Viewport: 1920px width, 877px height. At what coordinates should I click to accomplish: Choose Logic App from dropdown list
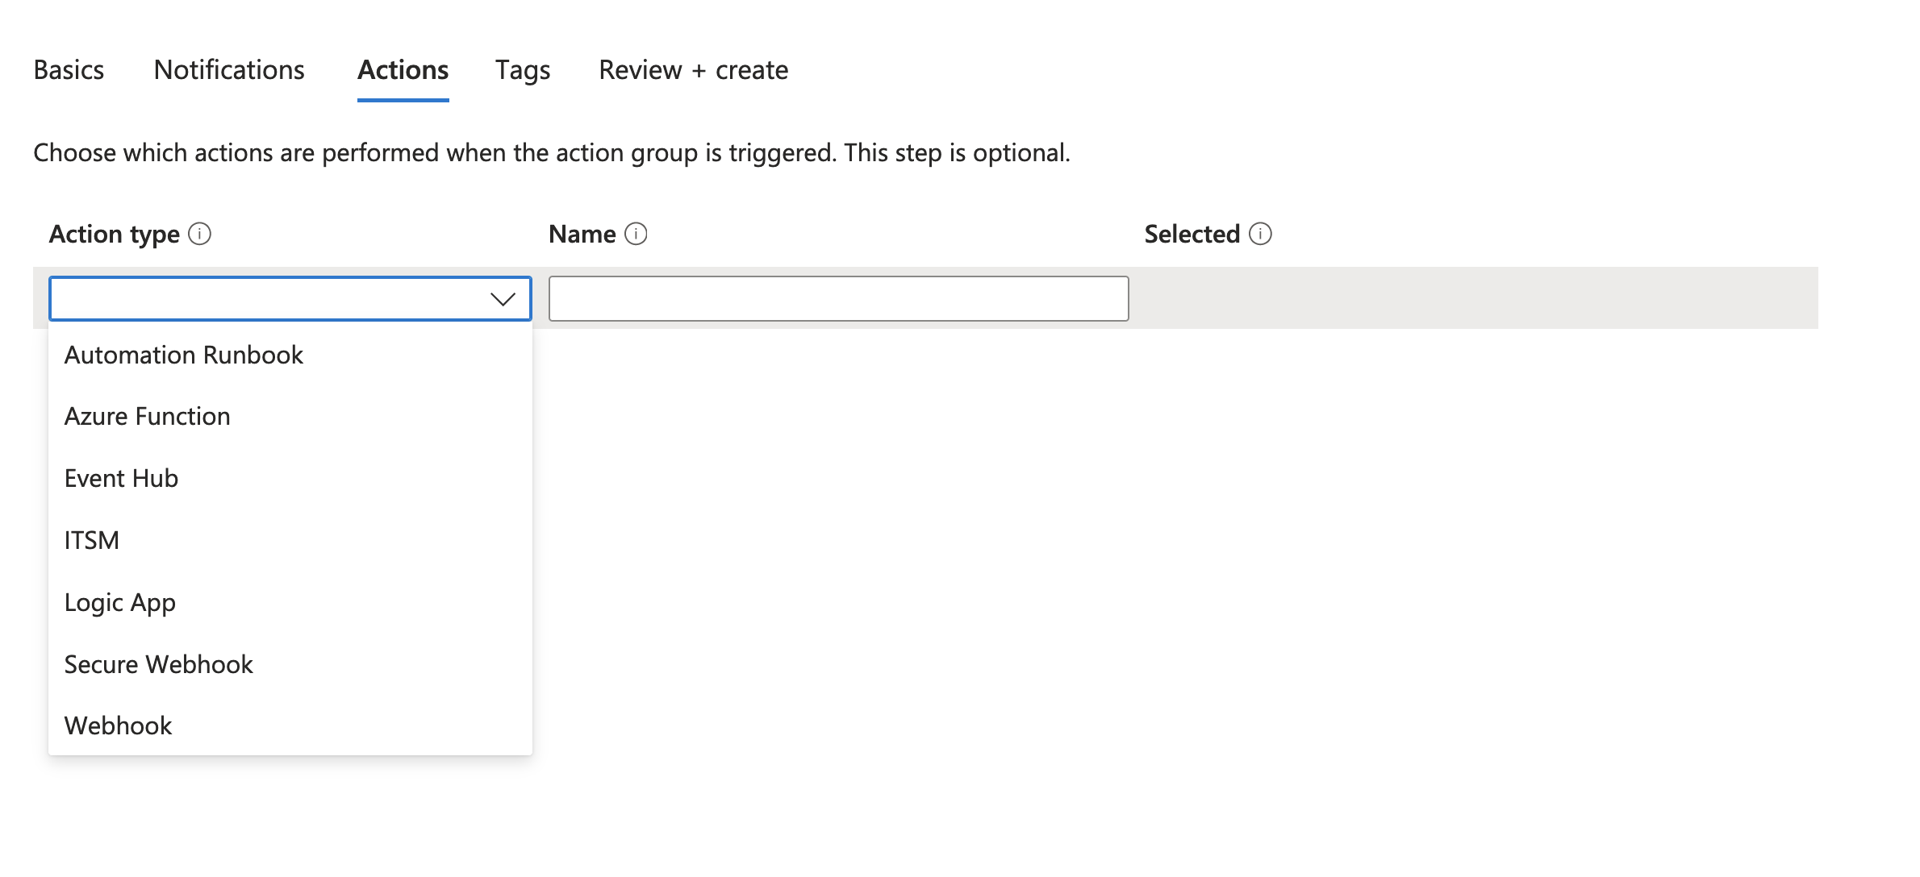coord(120,602)
